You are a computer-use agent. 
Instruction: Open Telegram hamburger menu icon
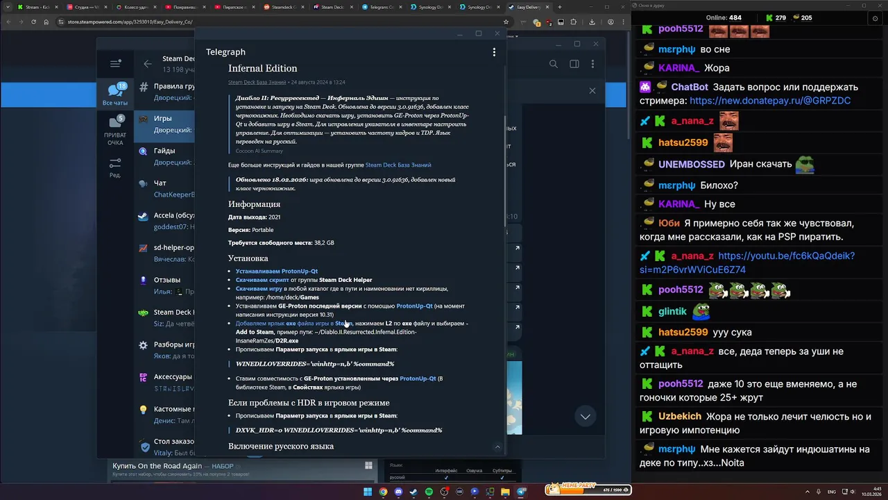click(x=115, y=64)
